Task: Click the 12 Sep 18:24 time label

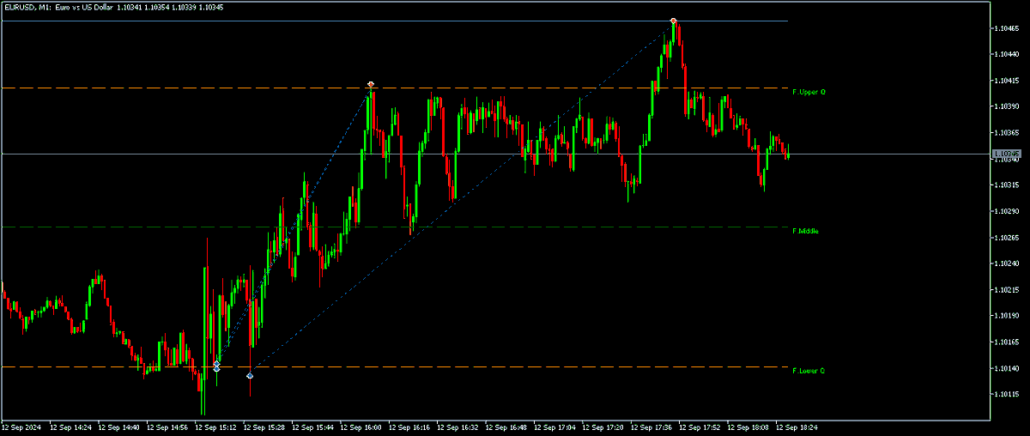Action: (x=798, y=427)
